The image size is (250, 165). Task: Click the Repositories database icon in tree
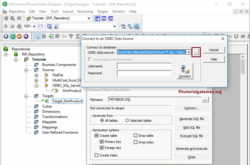pos(6,49)
